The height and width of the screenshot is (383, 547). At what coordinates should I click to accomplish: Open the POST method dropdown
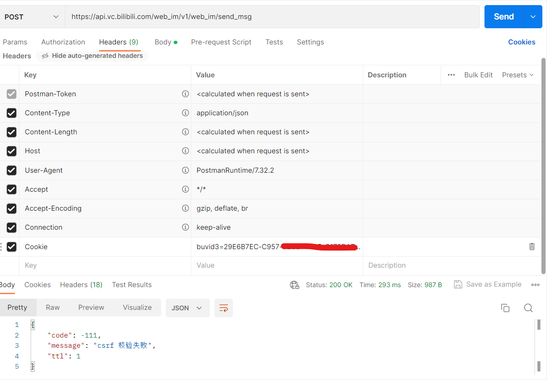point(56,16)
